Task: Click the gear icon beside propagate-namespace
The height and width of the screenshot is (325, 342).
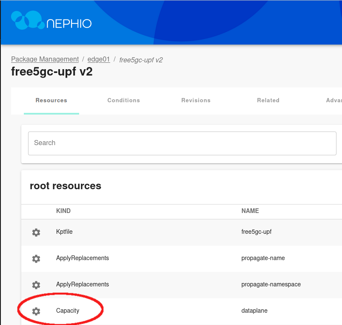Action: (36, 285)
